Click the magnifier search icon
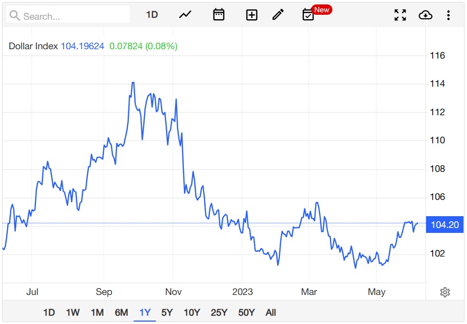The width and height of the screenshot is (467, 324). pyautogui.click(x=15, y=16)
